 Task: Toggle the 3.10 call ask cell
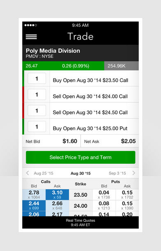coord(57,195)
